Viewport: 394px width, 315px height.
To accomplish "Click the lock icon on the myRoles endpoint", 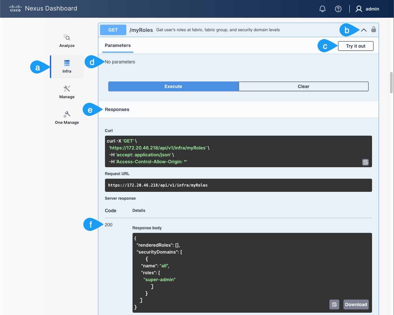I will click(373, 30).
